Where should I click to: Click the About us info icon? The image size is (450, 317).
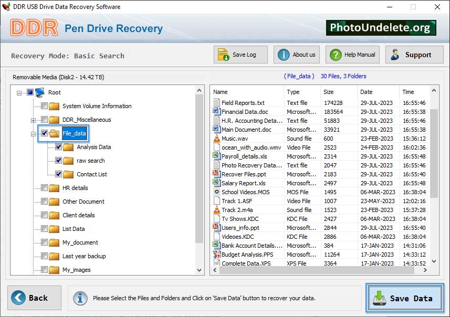tap(284, 55)
